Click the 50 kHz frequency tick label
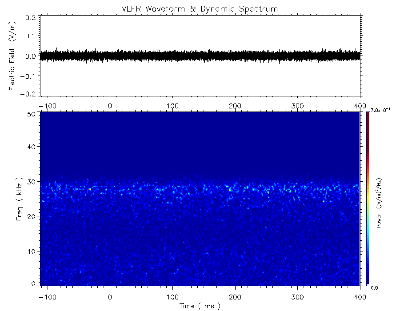The image size is (400, 311). pos(32,115)
